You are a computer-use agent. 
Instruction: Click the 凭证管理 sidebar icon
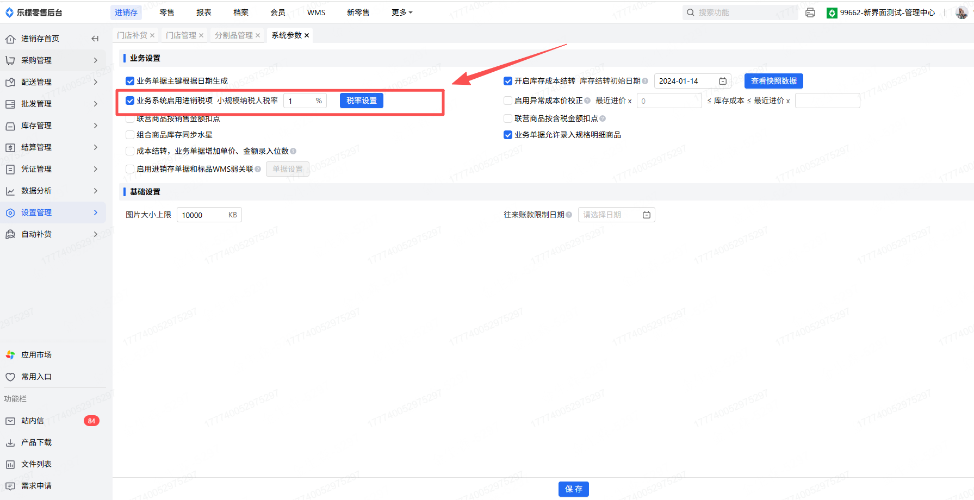tap(10, 169)
